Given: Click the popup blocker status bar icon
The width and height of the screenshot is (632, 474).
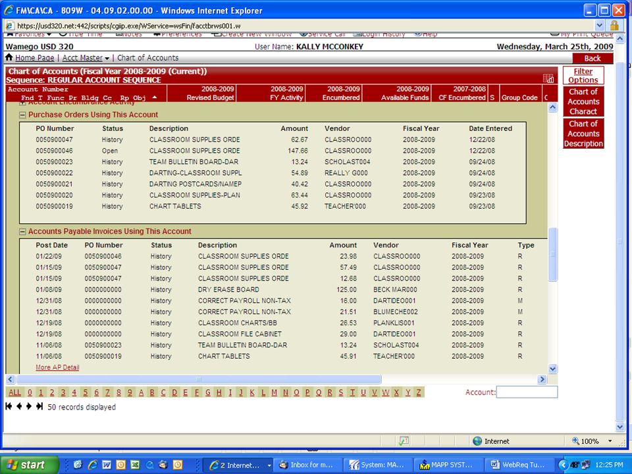Looking at the screenshot, I should point(404,441).
